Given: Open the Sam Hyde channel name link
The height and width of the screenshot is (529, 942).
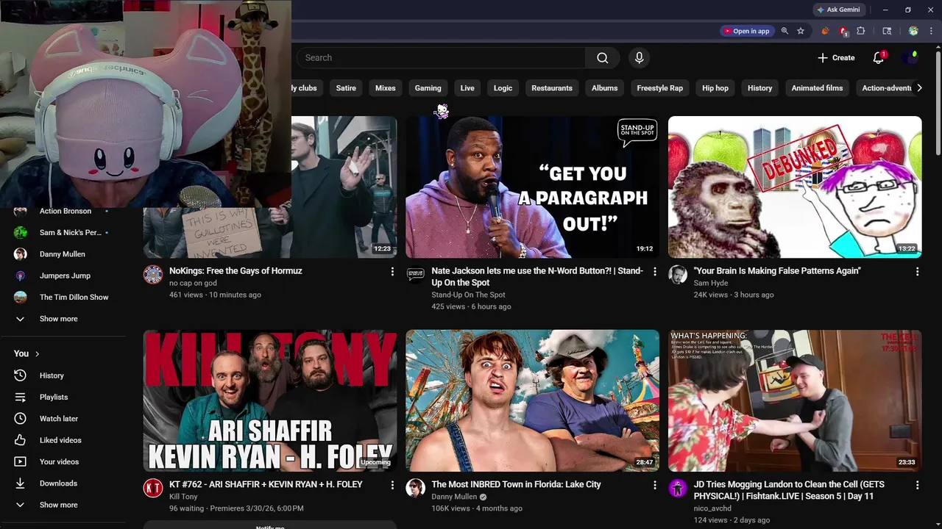Looking at the screenshot, I should pos(711,283).
